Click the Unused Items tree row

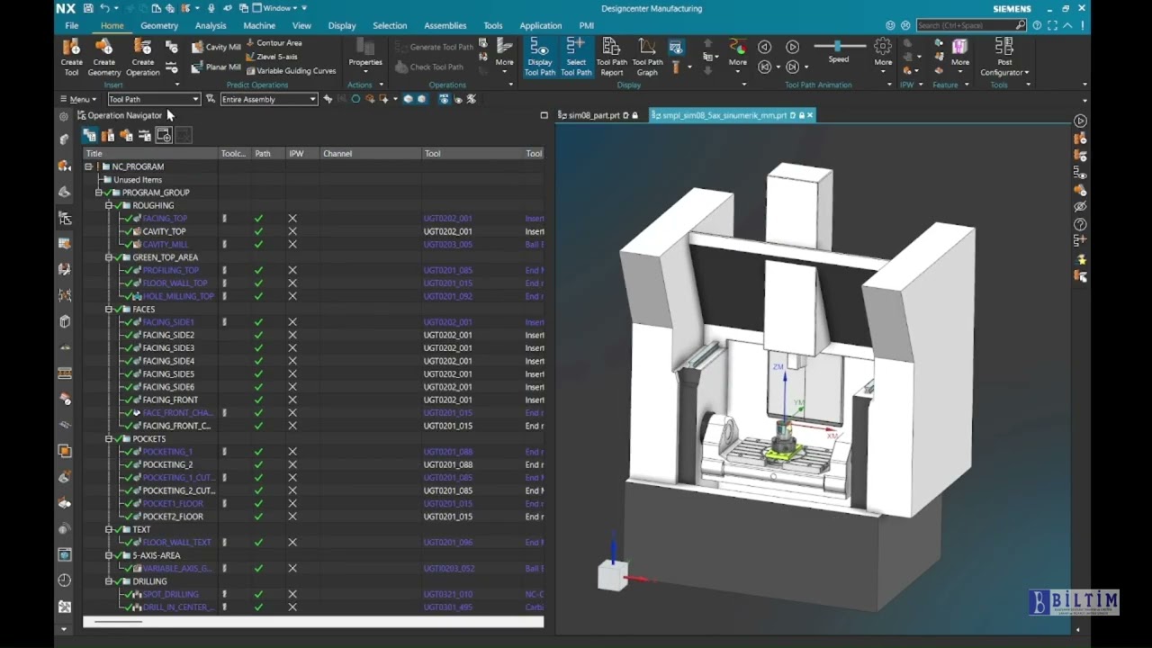138,180
